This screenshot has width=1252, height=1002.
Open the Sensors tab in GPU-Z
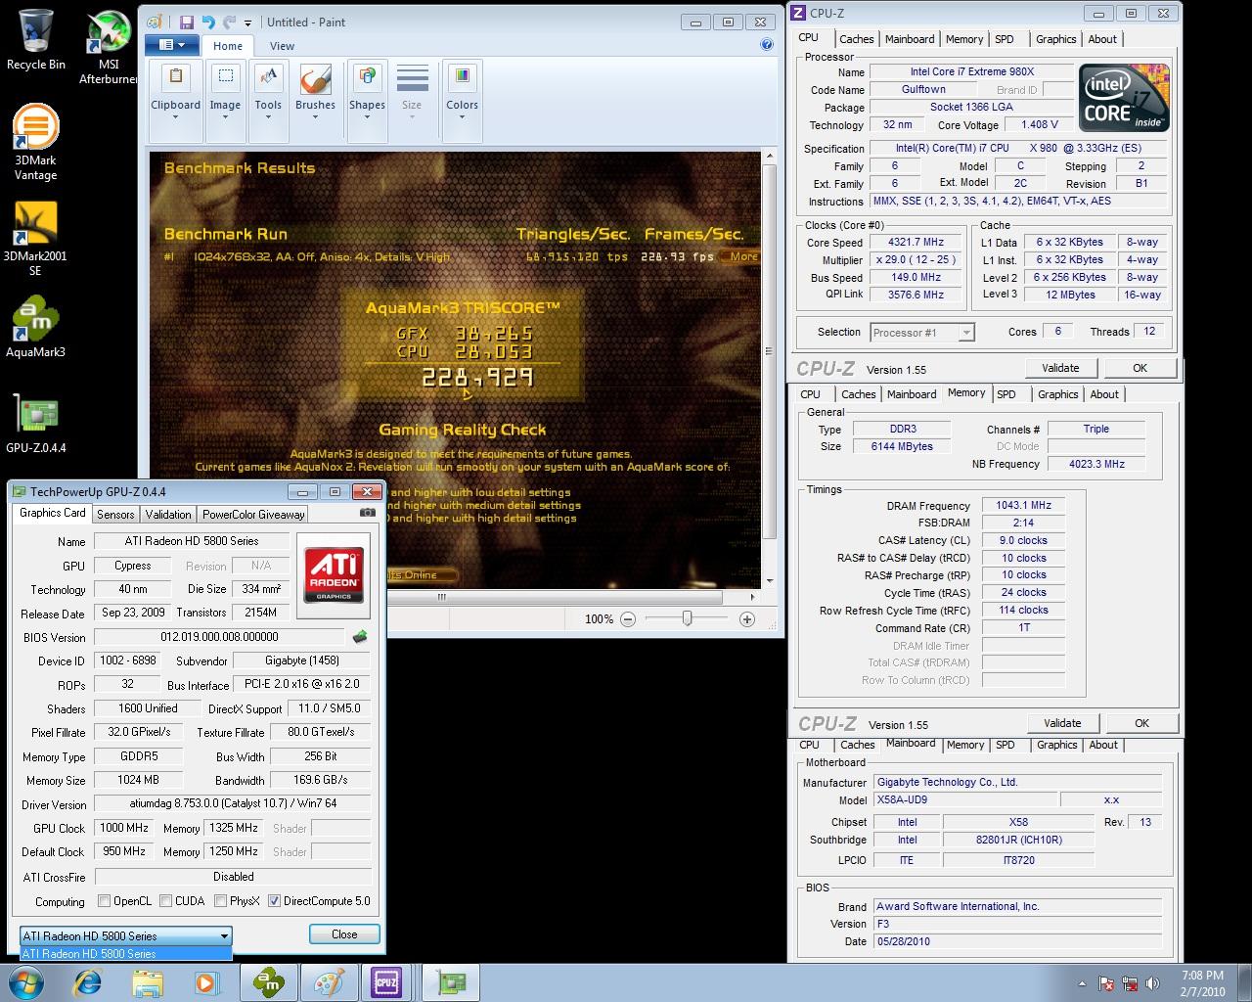pos(115,514)
